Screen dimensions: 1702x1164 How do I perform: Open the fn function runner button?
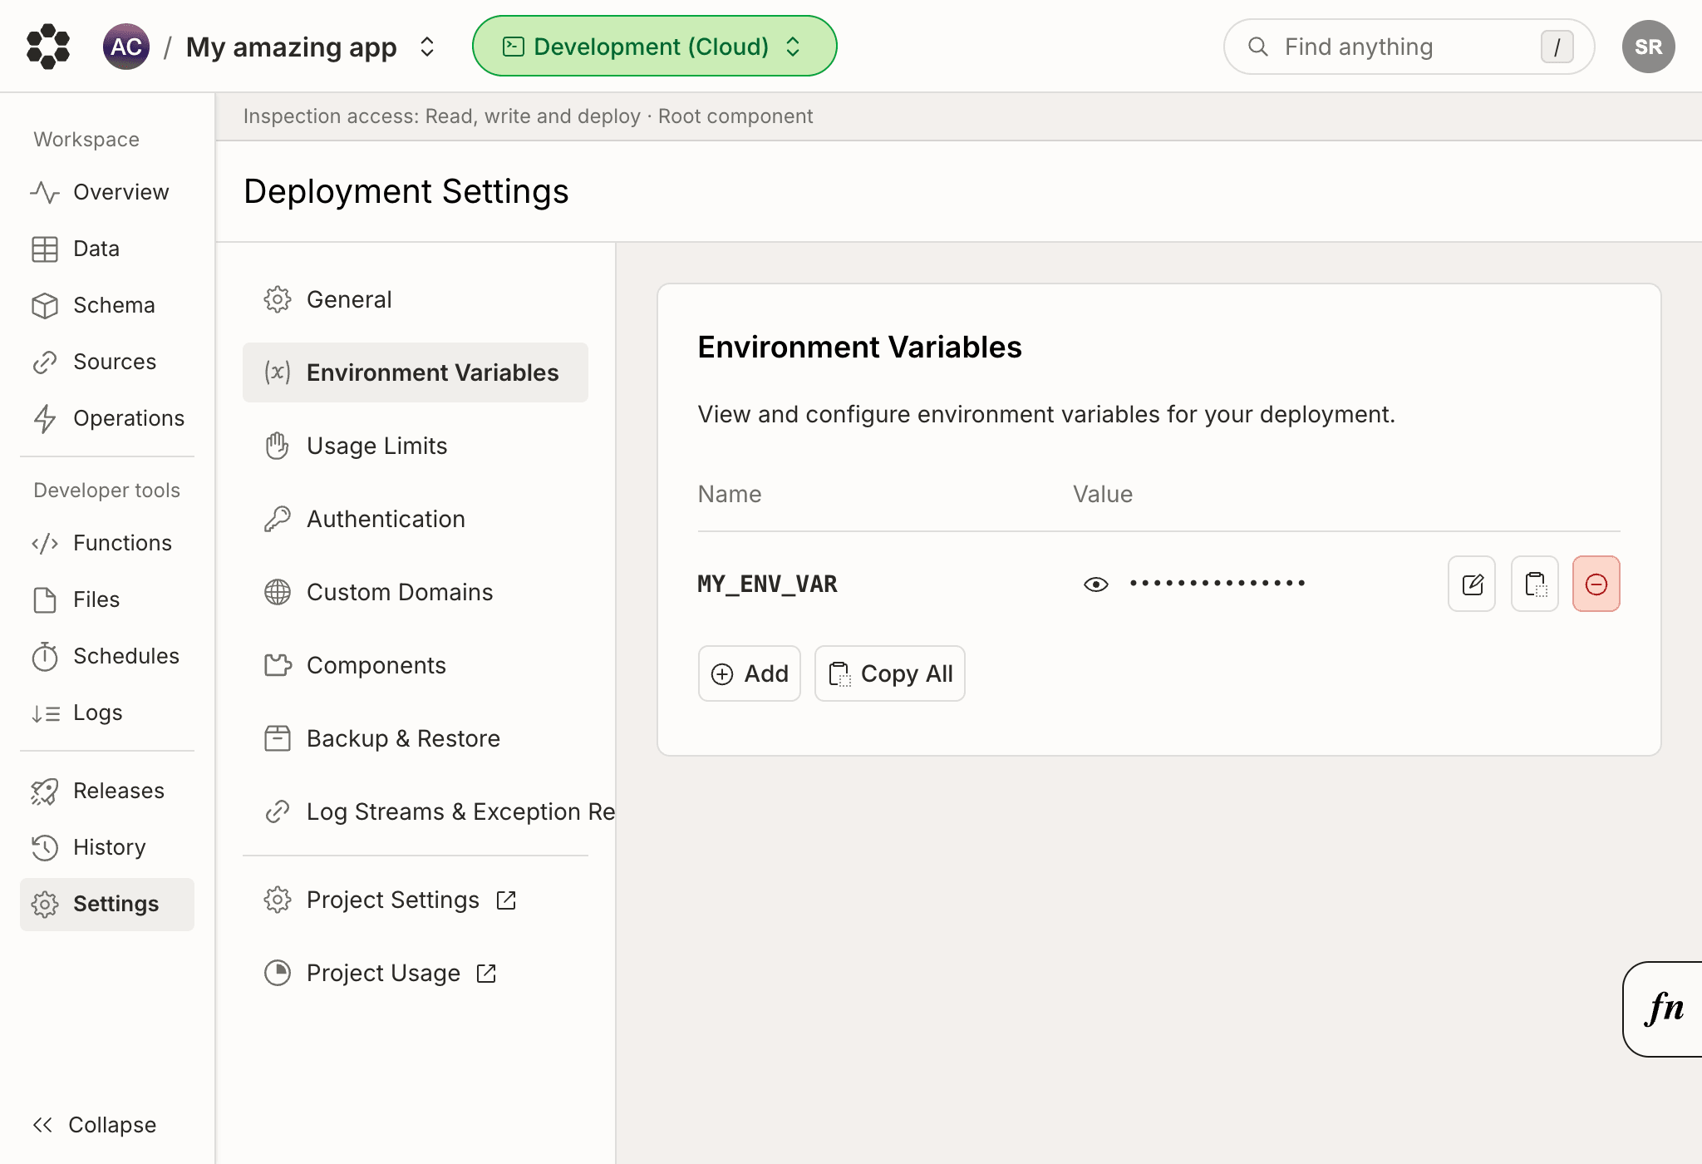coord(1663,1009)
